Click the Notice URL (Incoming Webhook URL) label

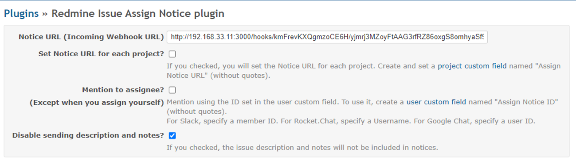click(x=91, y=37)
